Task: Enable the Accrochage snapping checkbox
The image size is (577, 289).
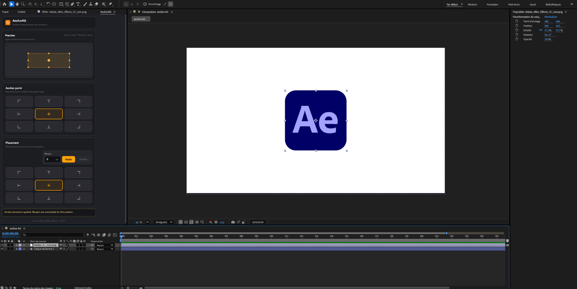Action: pyautogui.click(x=145, y=4)
